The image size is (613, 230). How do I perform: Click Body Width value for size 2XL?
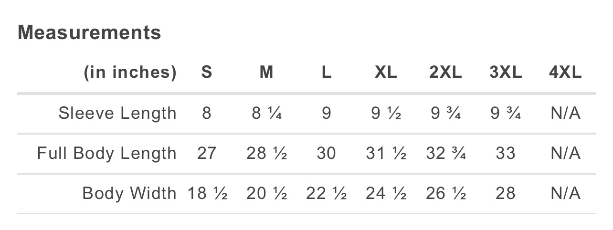tap(445, 194)
